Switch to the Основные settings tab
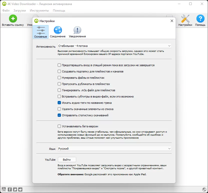 pos(41,32)
